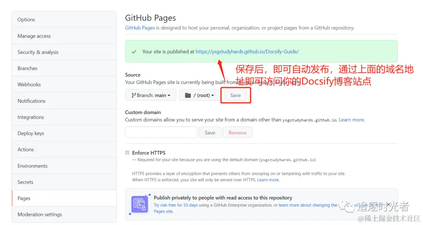Click the git branch icon in Branch button

pyautogui.click(x=134, y=95)
